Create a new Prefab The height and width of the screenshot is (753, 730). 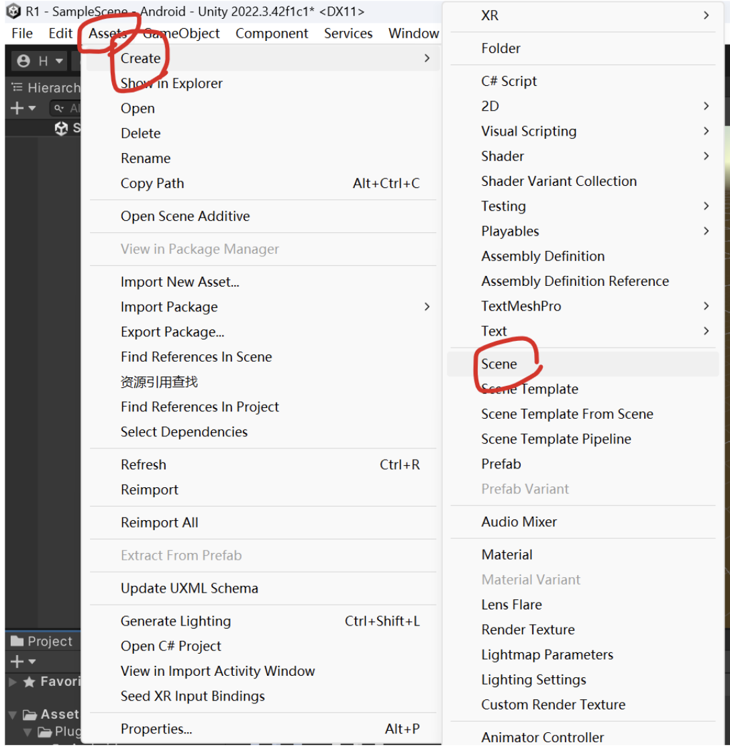click(x=583, y=464)
